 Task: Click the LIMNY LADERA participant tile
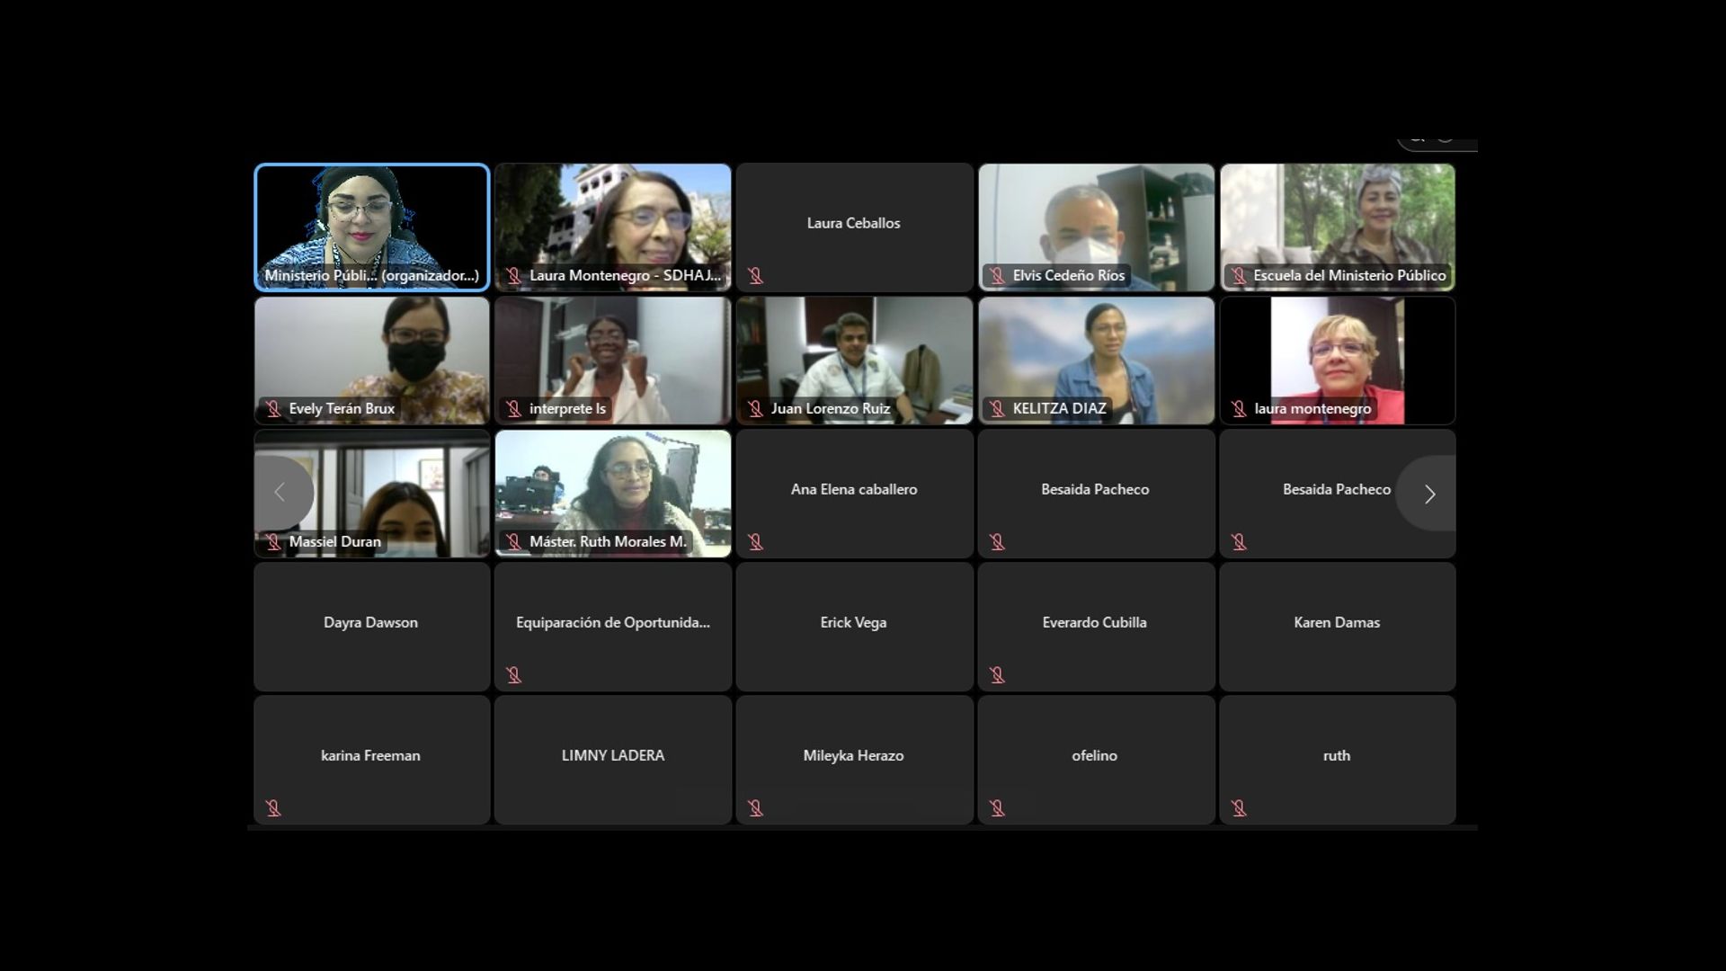point(613,760)
